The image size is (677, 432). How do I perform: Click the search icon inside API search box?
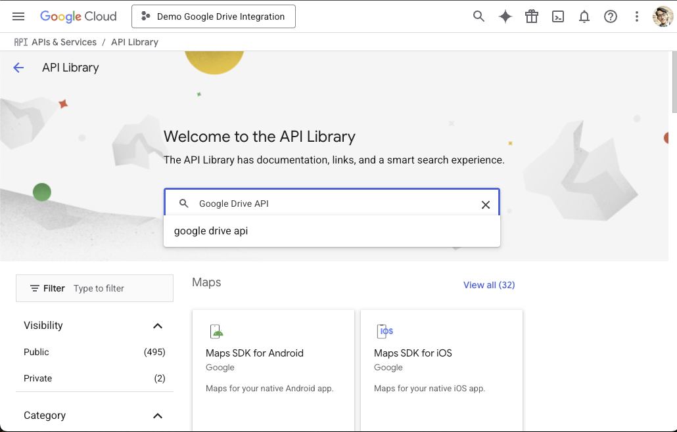[184, 204]
